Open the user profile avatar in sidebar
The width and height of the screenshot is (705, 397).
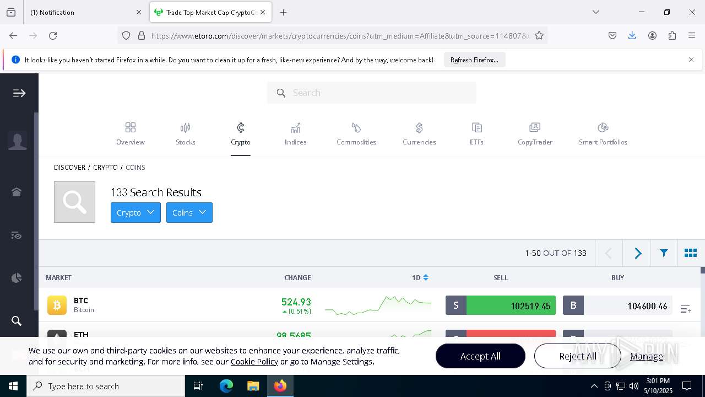(x=18, y=141)
